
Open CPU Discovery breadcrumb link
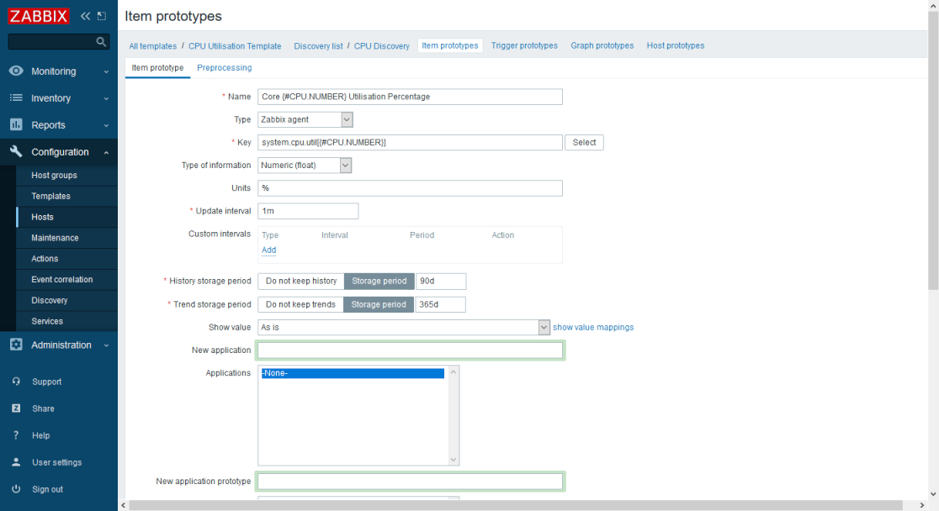[x=381, y=46]
